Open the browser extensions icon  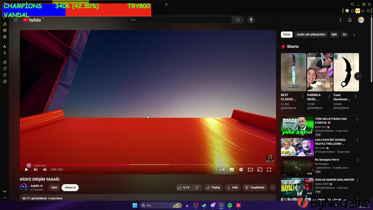point(352,11)
